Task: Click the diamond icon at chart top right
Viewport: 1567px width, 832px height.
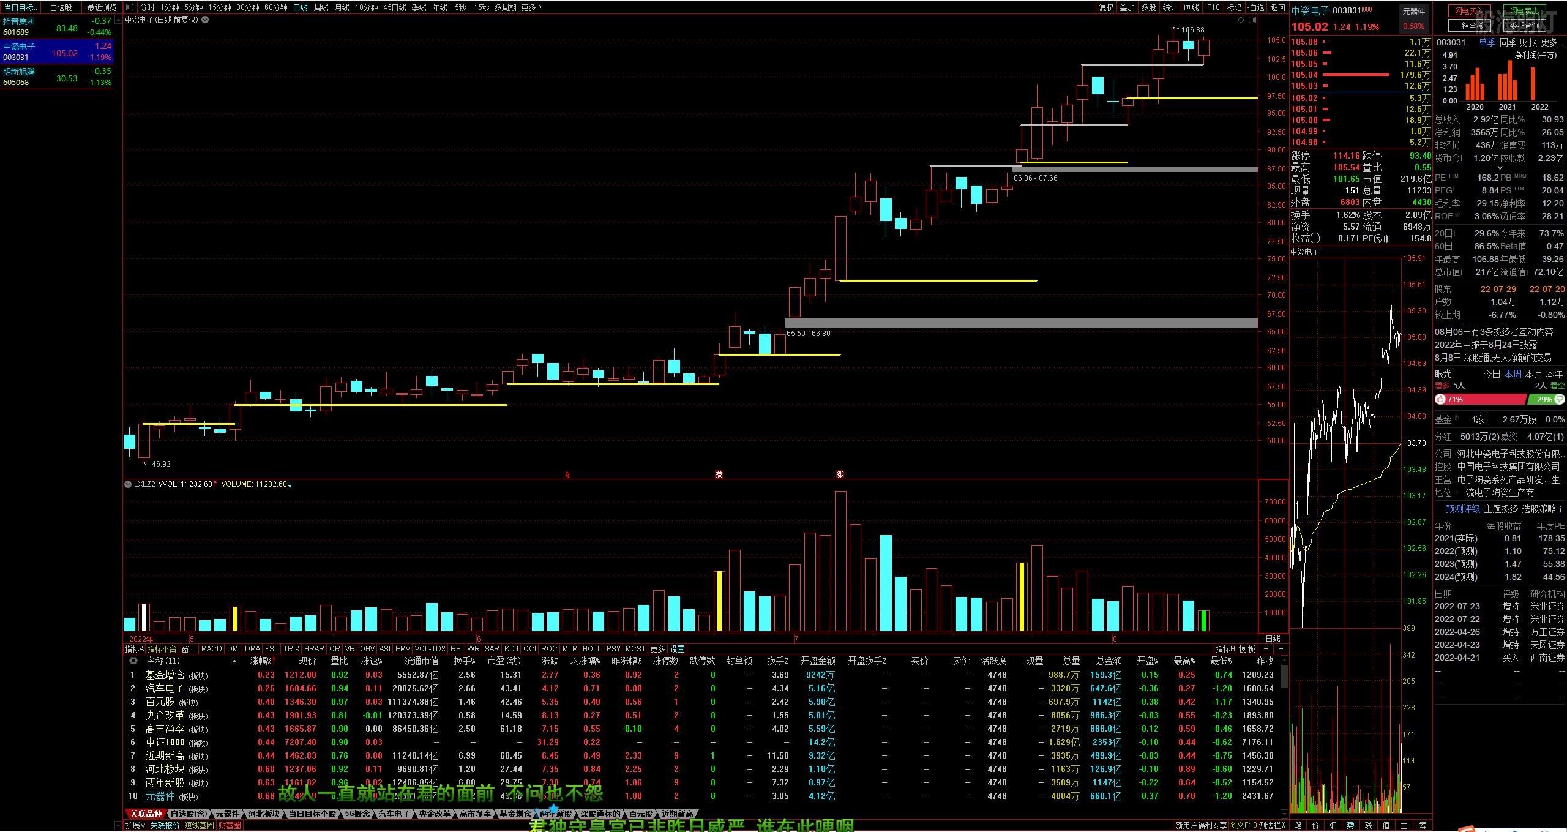Action: pos(1241,20)
